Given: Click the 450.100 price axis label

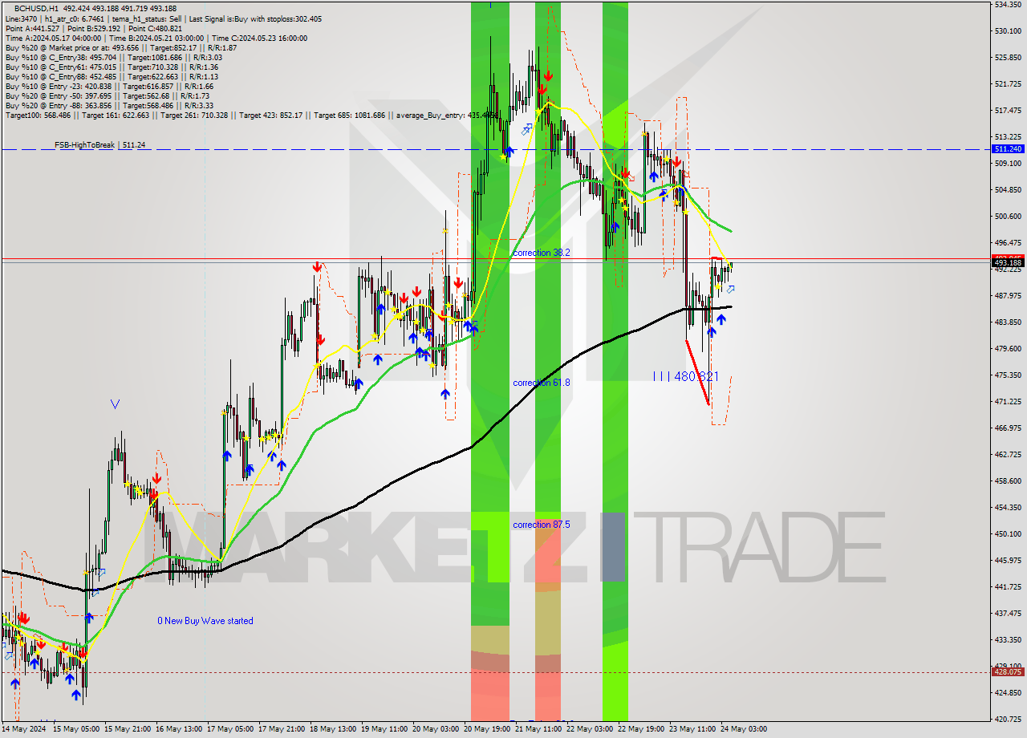Looking at the screenshot, I should [x=1008, y=533].
